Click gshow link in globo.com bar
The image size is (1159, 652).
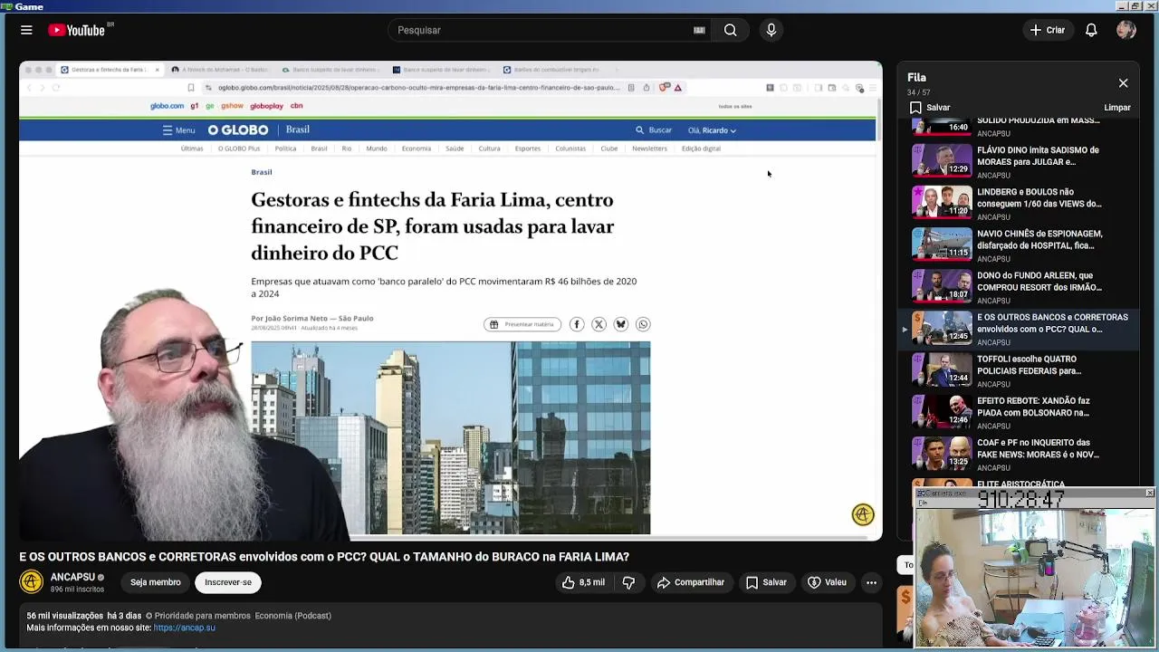point(232,106)
